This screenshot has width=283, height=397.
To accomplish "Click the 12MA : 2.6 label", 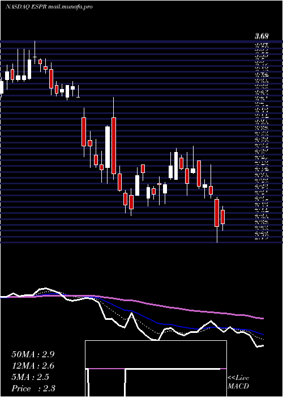I will click(33, 366).
